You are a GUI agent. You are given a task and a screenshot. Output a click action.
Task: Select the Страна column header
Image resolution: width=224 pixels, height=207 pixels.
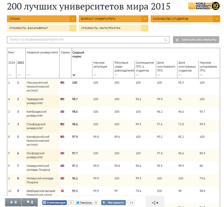pos(65,52)
